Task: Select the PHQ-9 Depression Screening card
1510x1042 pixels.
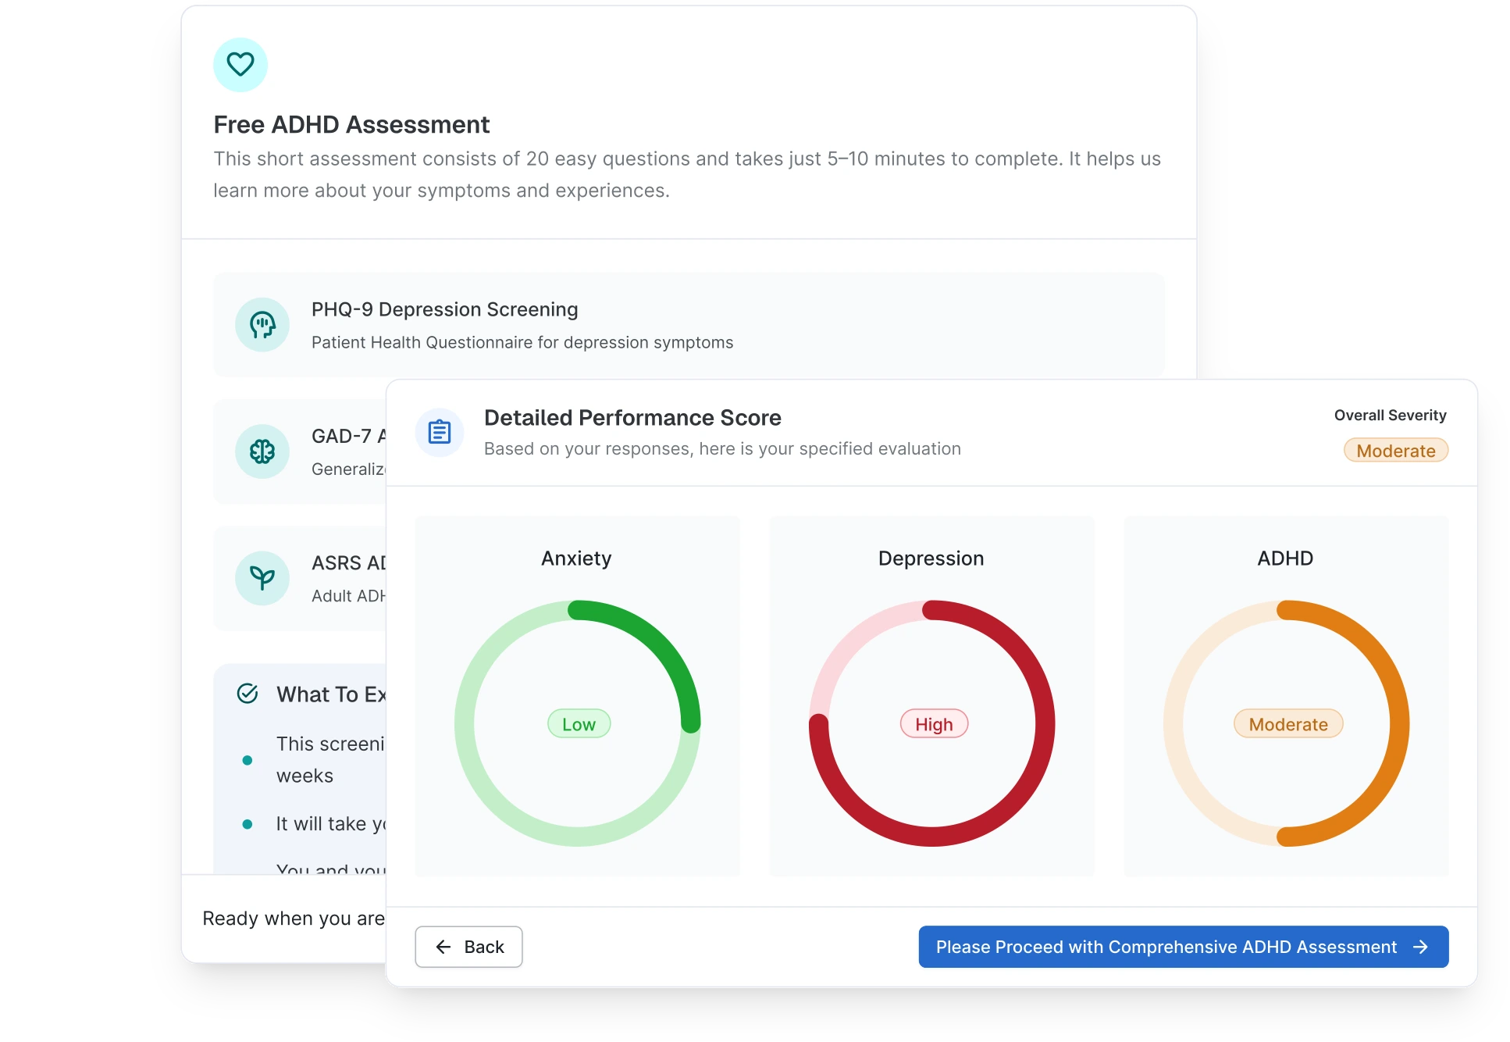Action: [x=689, y=325]
